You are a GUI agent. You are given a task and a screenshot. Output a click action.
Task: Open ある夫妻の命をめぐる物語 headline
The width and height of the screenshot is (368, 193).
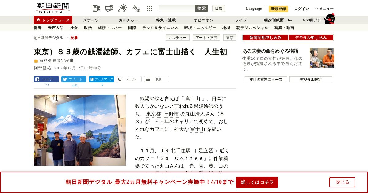[x=270, y=51]
